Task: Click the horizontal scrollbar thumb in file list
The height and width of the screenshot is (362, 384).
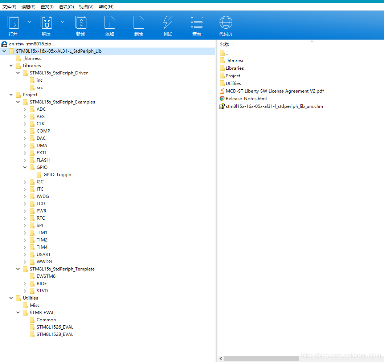Action: [261, 359]
